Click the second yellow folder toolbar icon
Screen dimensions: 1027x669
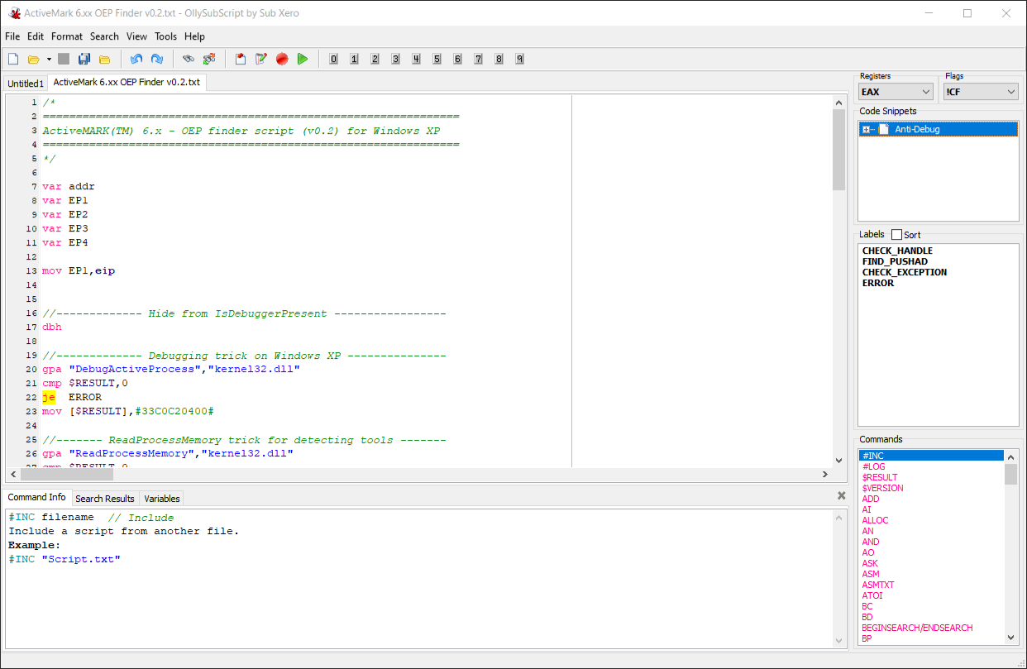pos(105,59)
